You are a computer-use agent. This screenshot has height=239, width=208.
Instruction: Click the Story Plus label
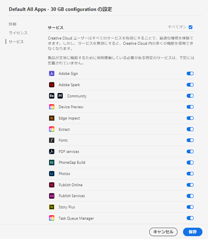[67, 207]
